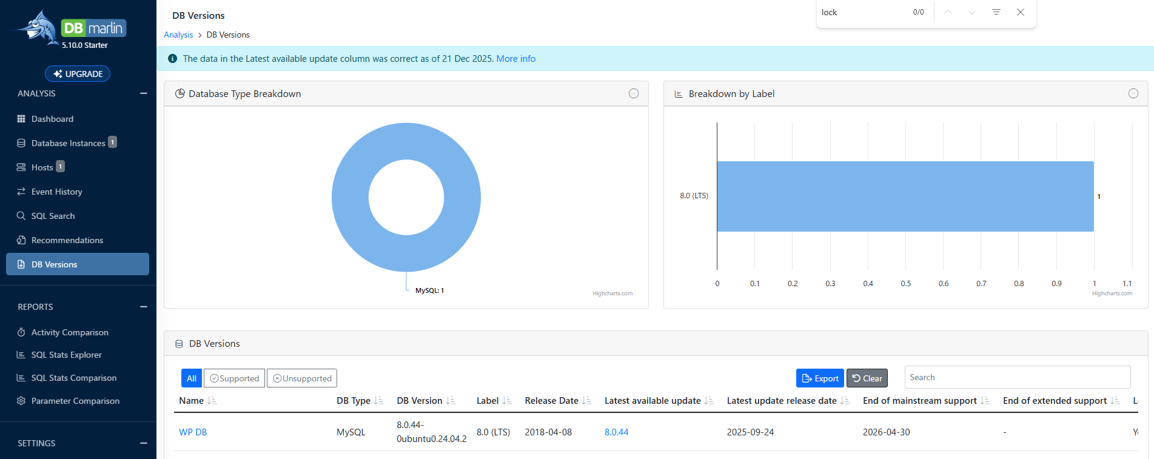Sort by Latest update release date icon
This screenshot has height=459, width=1154.
pyautogui.click(x=845, y=401)
